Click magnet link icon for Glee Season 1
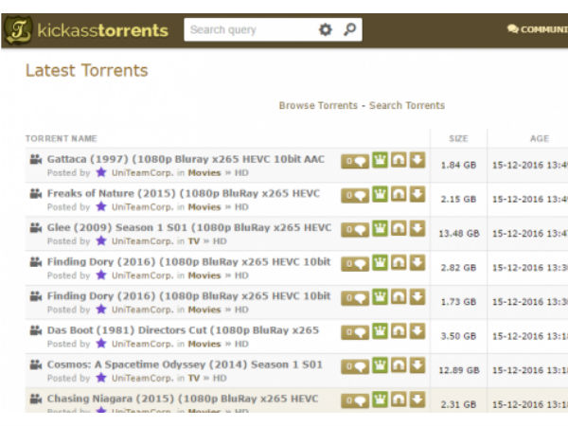 (x=399, y=228)
